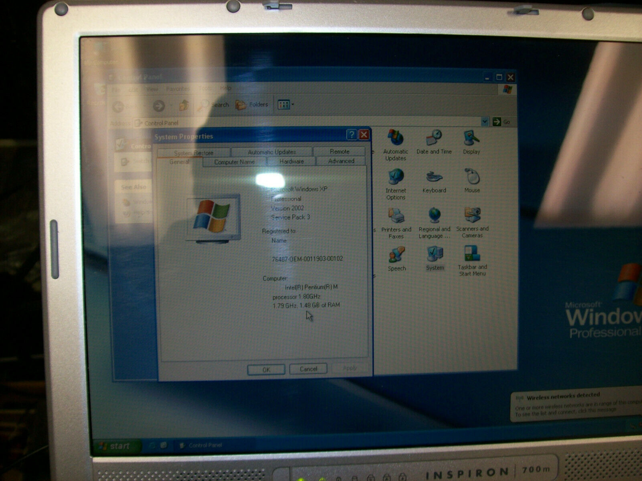
Task: Click the Go button beside address bar
Action: point(502,121)
